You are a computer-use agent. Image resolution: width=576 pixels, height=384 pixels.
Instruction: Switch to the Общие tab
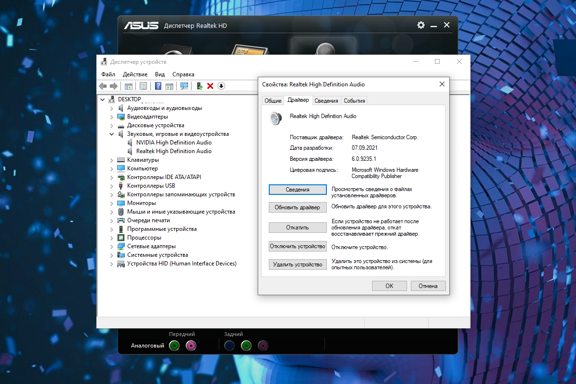tap(273, 100)
